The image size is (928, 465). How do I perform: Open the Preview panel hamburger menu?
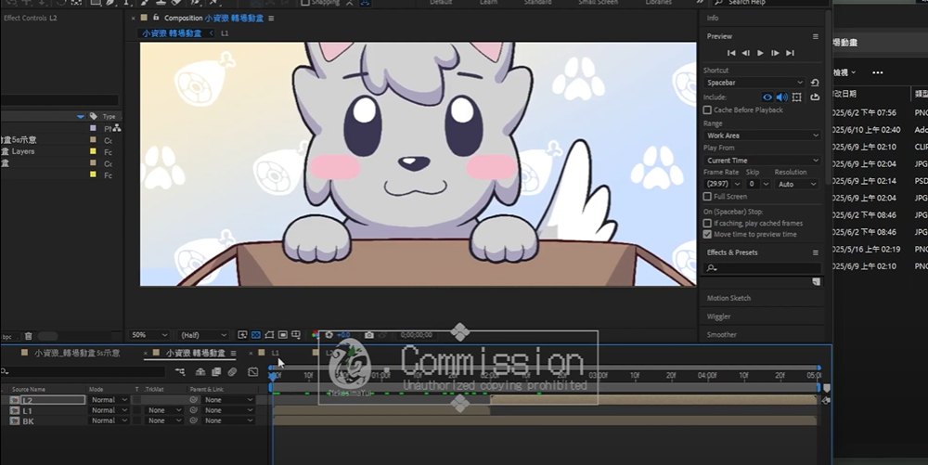click(x=816, y=36)
